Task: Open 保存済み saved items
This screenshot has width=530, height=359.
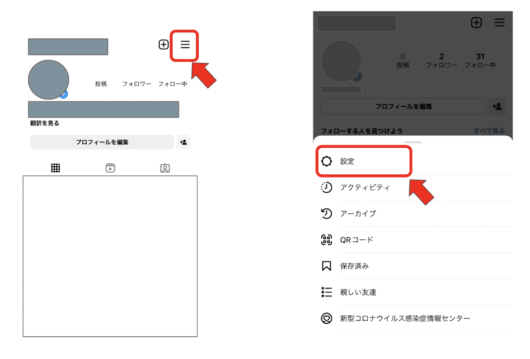Action: tap(354, 266)
